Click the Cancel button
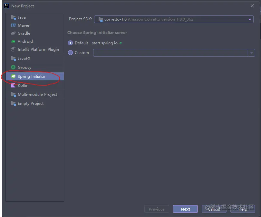Screen dimensions: 261x217 pos(214,209)
